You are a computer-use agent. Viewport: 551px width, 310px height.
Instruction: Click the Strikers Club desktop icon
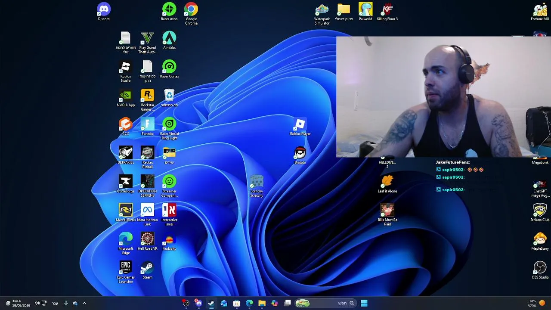[x=540, y=213]
